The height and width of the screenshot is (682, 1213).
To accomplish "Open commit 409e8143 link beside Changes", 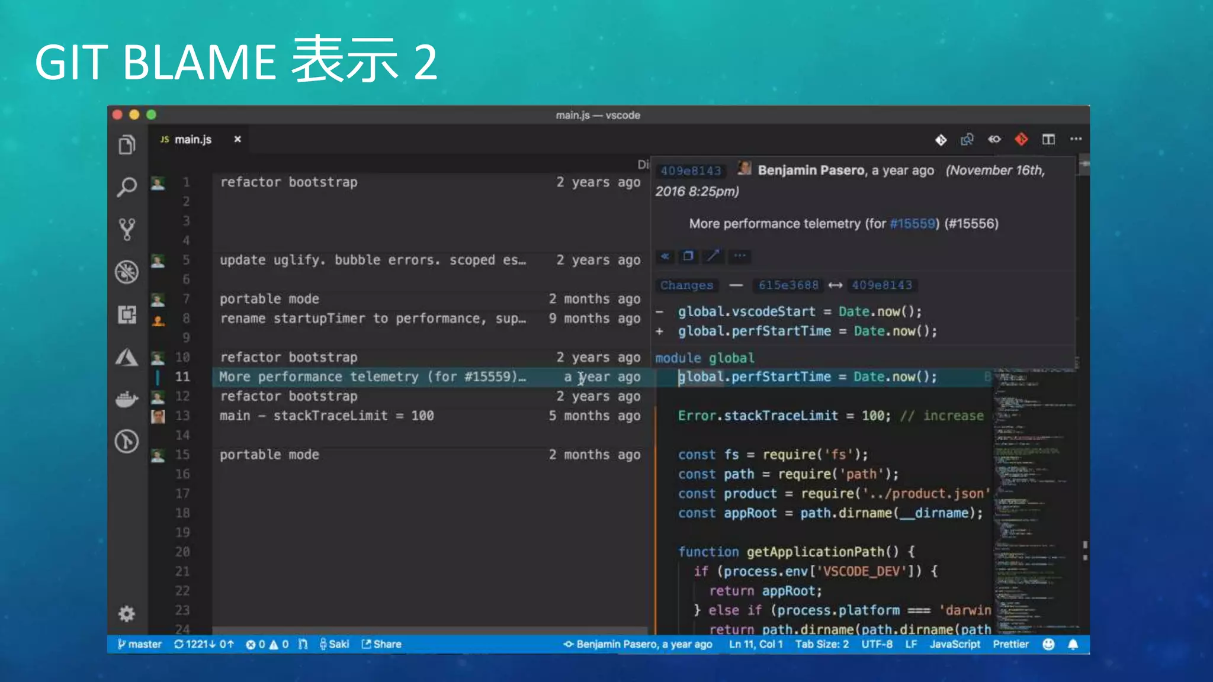I will pyautogui.click(x=882, y=285).
